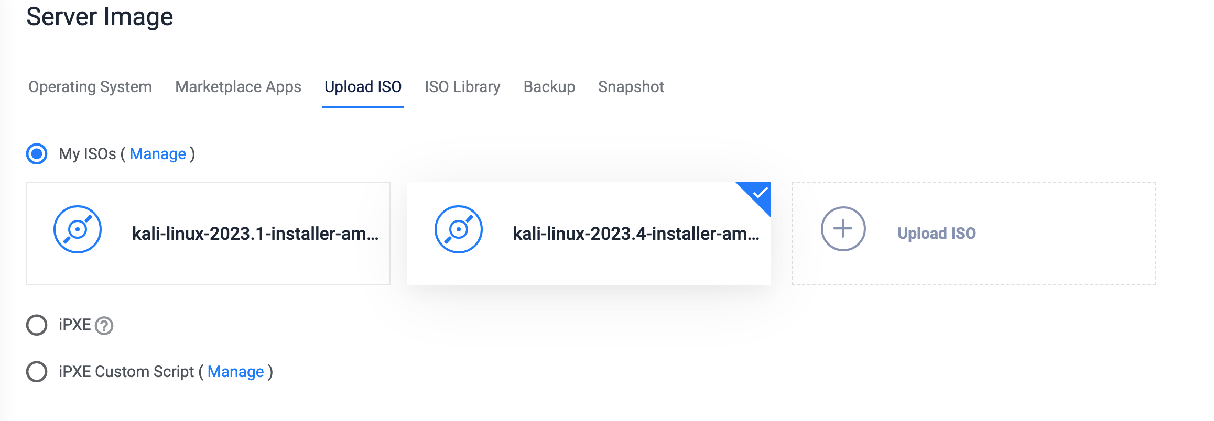Viewport: 1214px width, 421px height.
Task: Click the Server Image heading
Action: [x=100, y=17]
